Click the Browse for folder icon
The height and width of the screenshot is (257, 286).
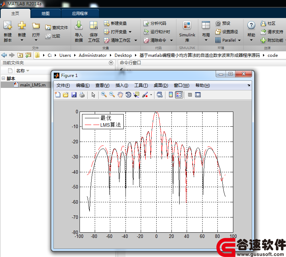point(28,55)
